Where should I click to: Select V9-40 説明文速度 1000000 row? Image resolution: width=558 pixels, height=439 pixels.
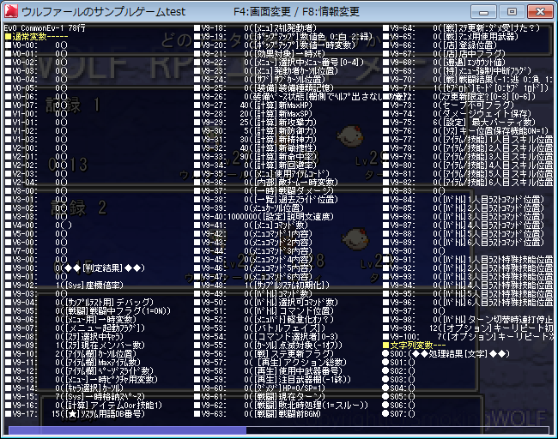264,216
